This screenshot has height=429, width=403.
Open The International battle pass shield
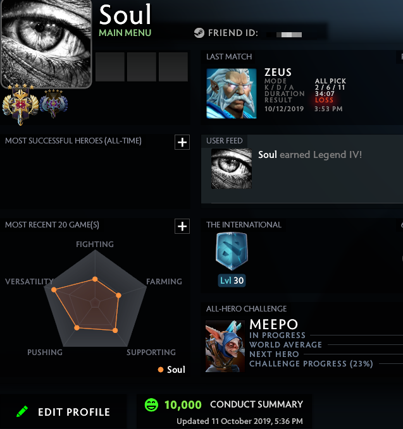tap(232, 251)
